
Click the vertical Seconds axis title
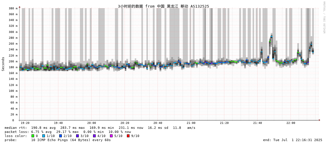click(x=3, y=64)
